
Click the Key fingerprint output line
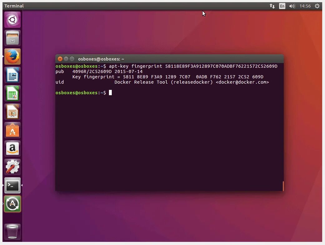(168, 77)
